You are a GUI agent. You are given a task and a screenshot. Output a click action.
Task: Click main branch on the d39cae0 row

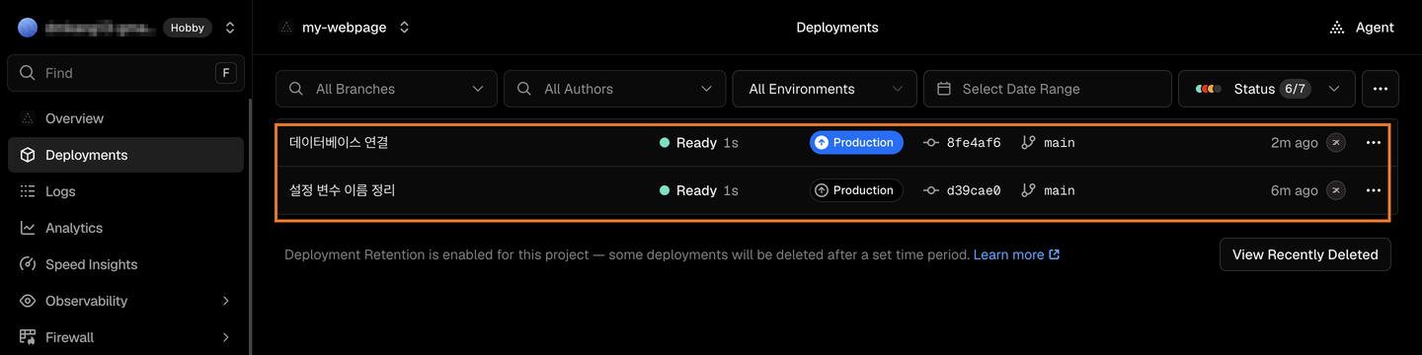[1049, 190]
